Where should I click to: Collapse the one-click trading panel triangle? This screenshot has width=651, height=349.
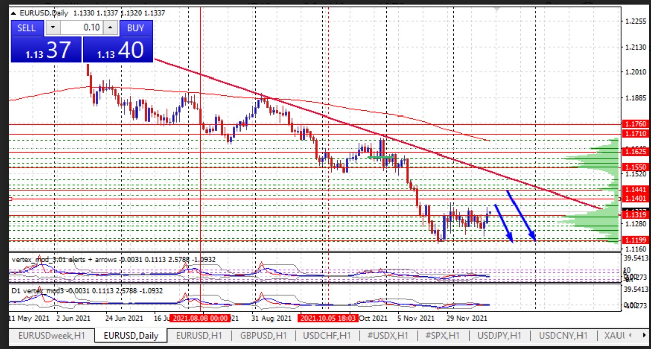[x=14, y=12]
